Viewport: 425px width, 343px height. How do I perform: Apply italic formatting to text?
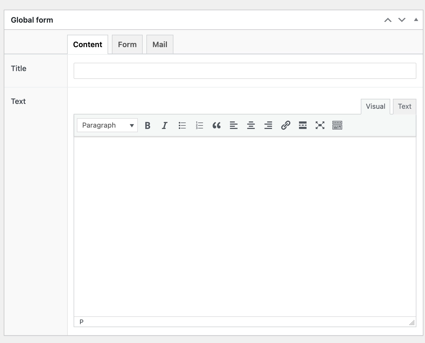point(164,125)
